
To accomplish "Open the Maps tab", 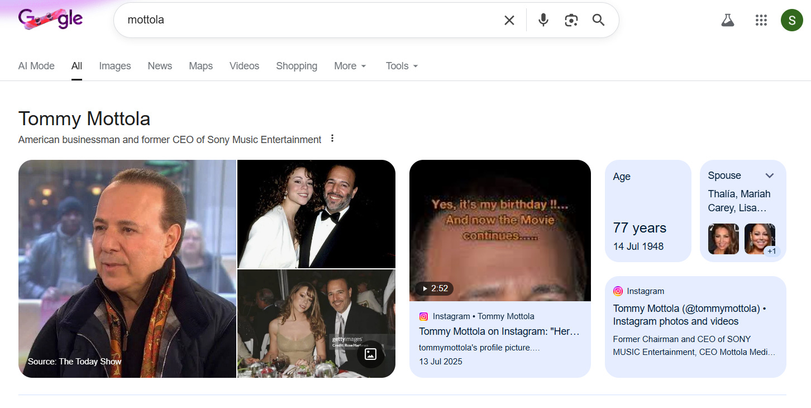I will (x=201, y=66).
